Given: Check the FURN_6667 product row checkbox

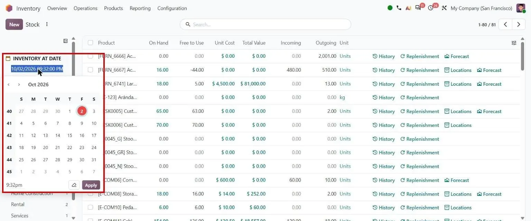Looking at the screenshot, I should [91, 70].
